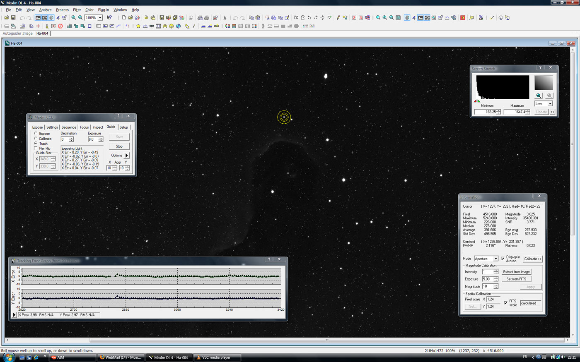Click the pencil edit icon in right toolbar

click(338, 18)
